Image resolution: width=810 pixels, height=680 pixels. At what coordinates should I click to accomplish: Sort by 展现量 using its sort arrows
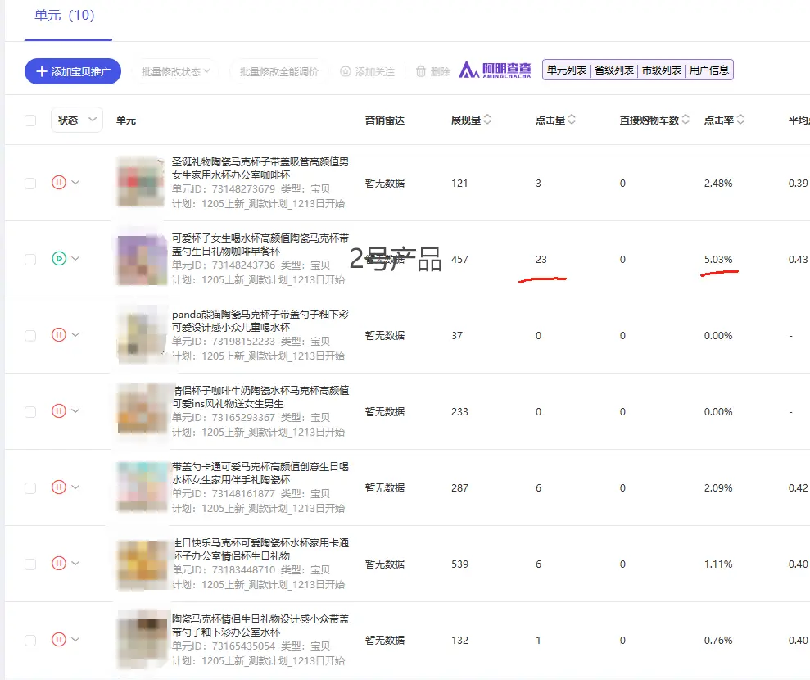489,119
